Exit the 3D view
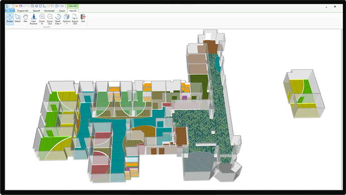The height and width of the screenshot is (195, 346). click(83, 18)
